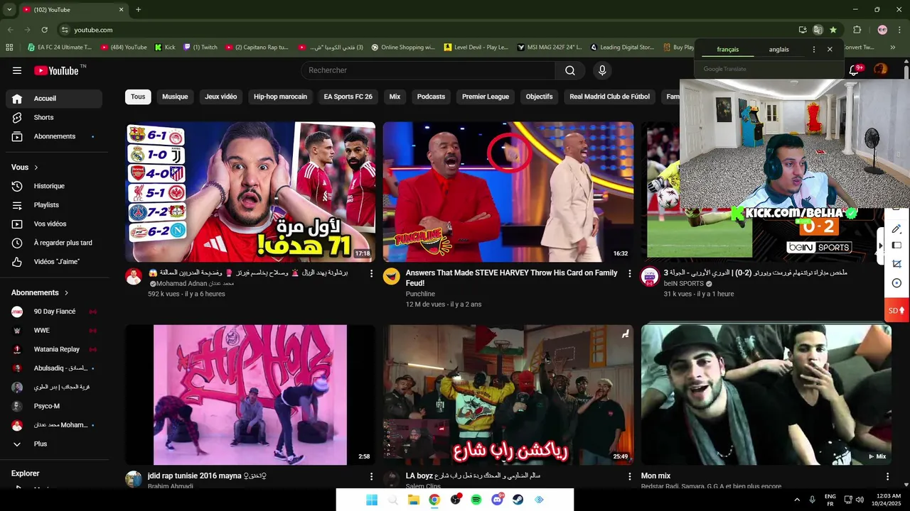This screenshot has width=910, height=511.
Task: Select the Mix filter chip
Action: pos(395,97)
